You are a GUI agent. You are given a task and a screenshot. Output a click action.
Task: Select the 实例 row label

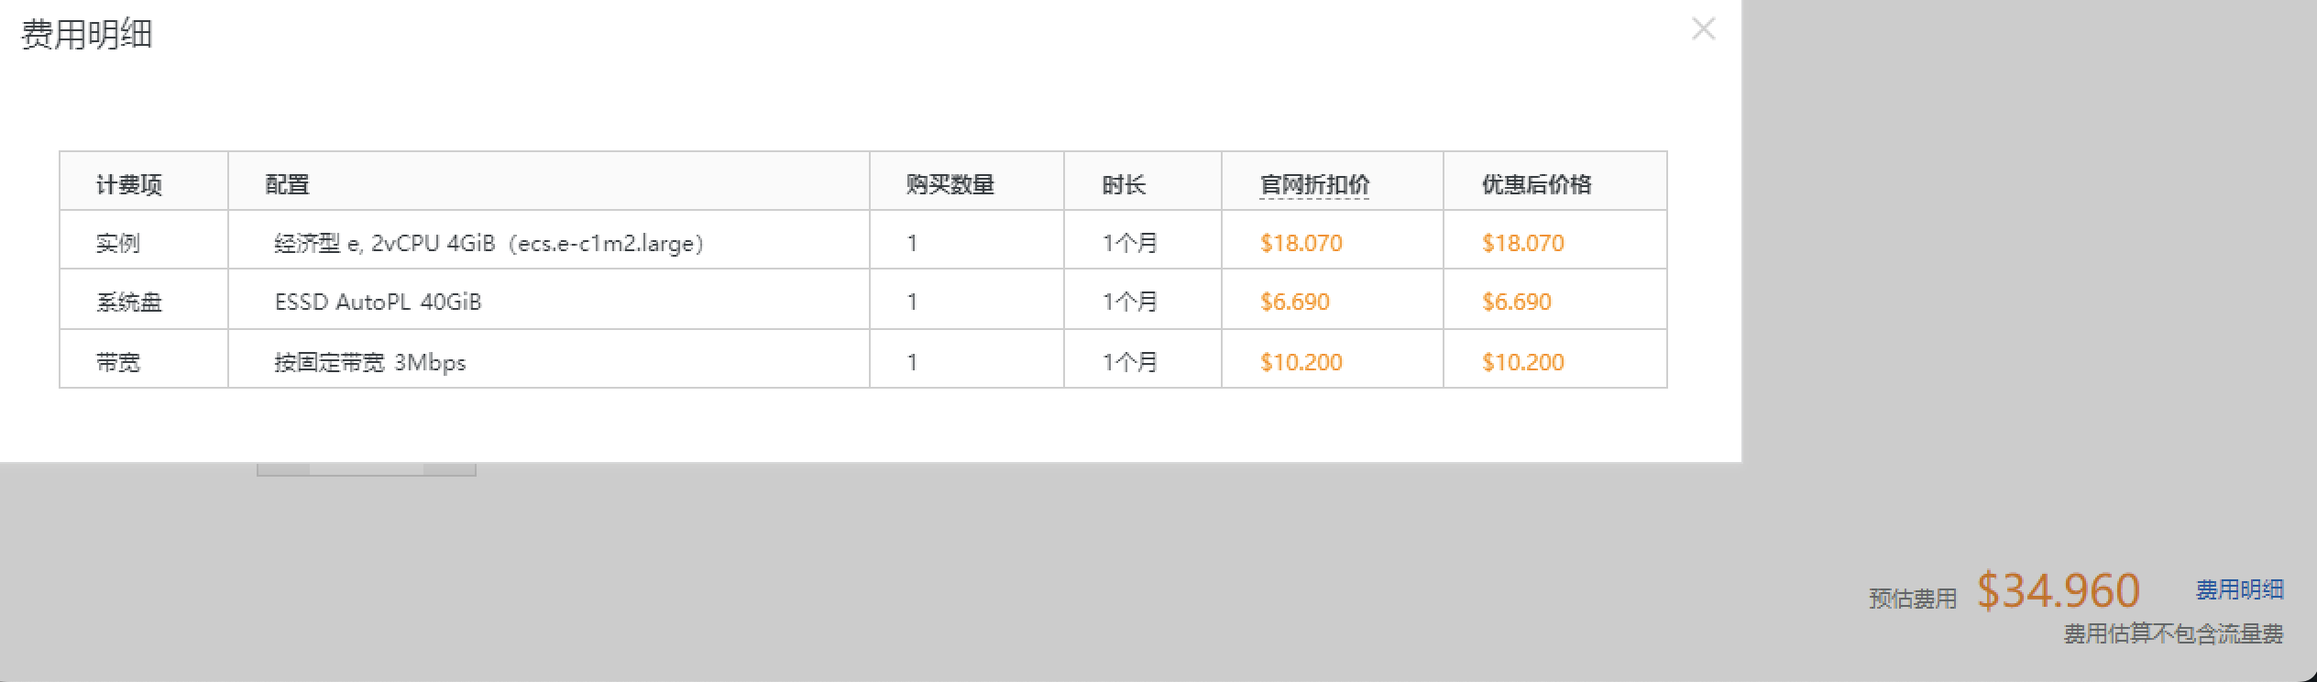pos(118,243)
